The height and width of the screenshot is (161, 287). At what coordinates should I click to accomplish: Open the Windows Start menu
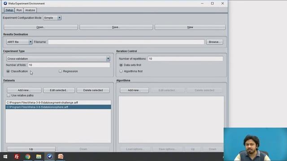tap(5, 157)
